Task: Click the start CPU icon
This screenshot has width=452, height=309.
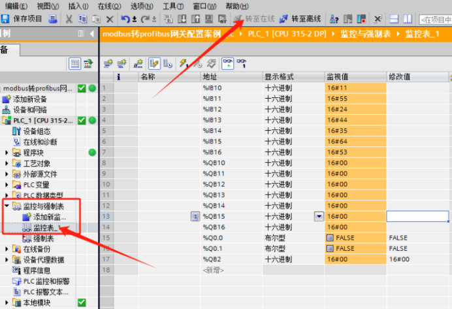Action: 348,19
